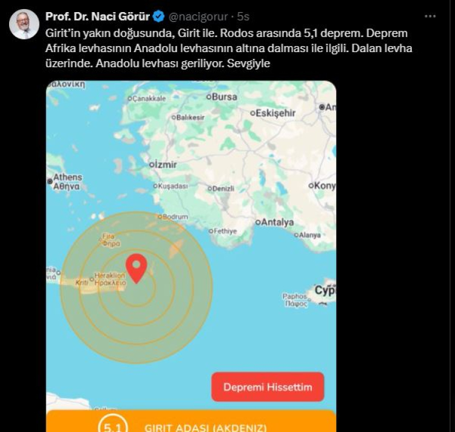Click the Athens city marker dot

[x=50, y=181]
